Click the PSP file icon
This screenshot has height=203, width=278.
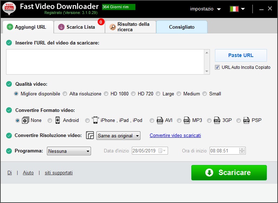point(246,120)
